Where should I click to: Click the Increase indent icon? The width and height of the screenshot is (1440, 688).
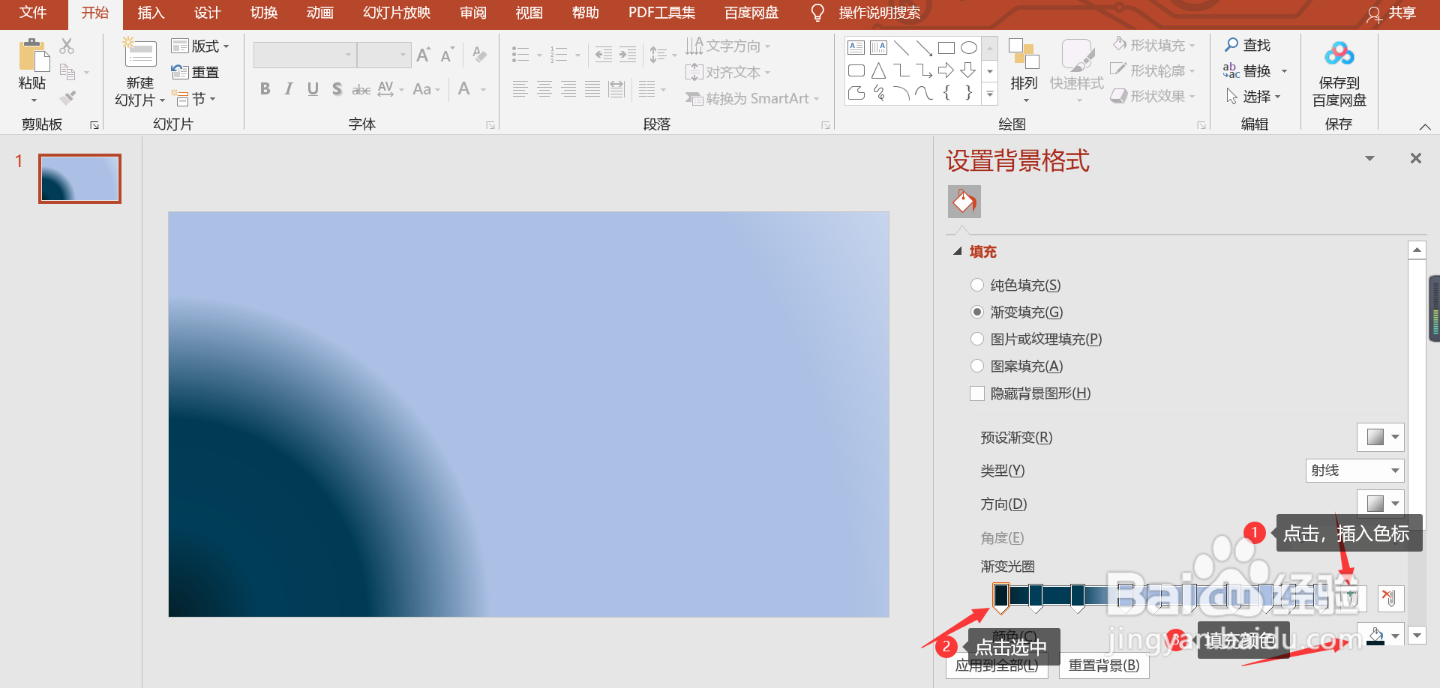click(628, 54)
